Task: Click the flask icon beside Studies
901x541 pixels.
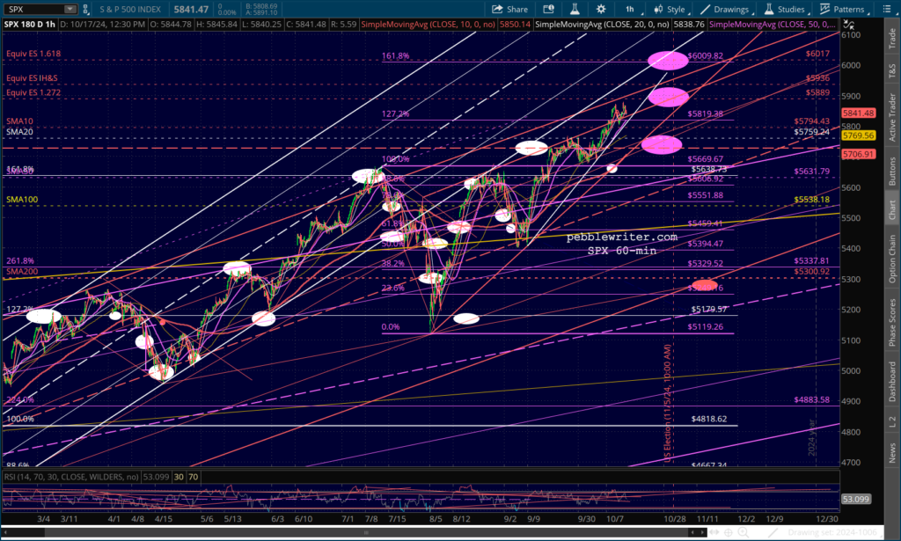Action: (x=769, y=9)
